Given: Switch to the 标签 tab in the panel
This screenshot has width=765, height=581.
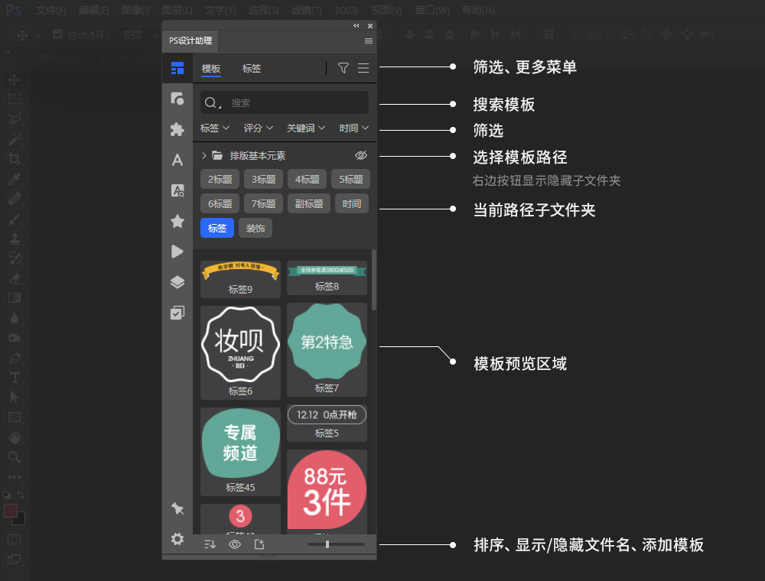Looking at the screenshot, I should [x=251, y=69].
